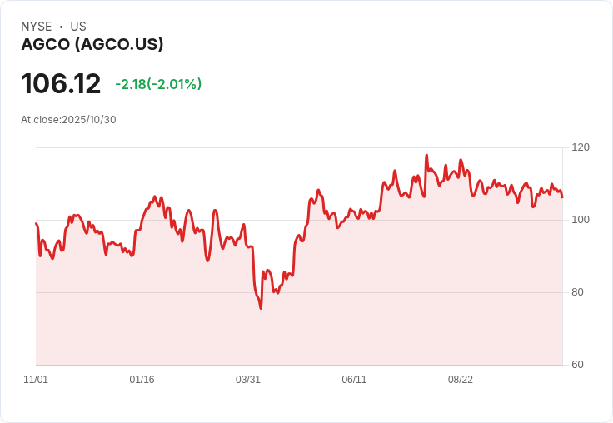The height and width of the screenshot is (423, 613).
Task: Select the 08/22 date on x-axis
Action: tap(461, 380)
